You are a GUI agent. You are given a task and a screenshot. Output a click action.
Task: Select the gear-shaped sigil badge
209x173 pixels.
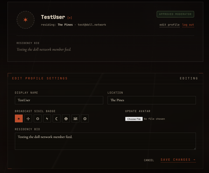(x=85, y=119)
